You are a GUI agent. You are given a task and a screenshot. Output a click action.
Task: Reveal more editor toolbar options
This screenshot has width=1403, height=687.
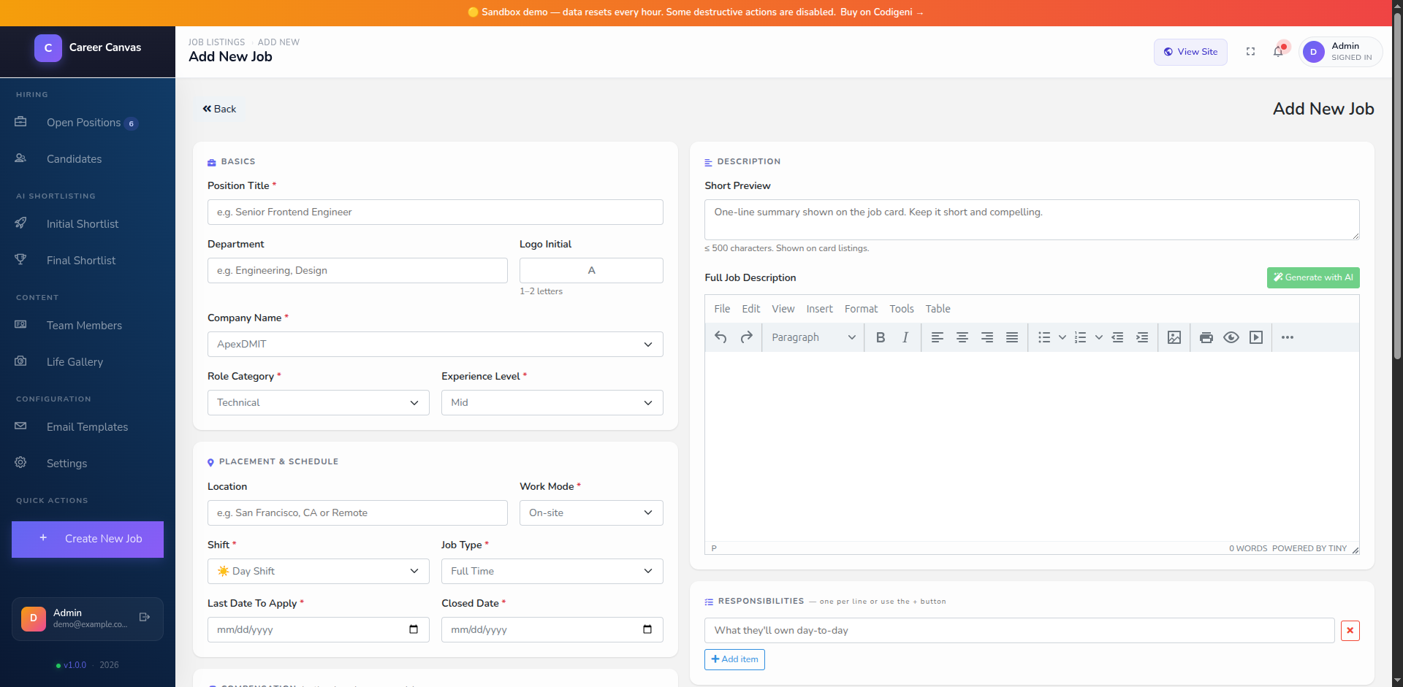click(1288, 337)
